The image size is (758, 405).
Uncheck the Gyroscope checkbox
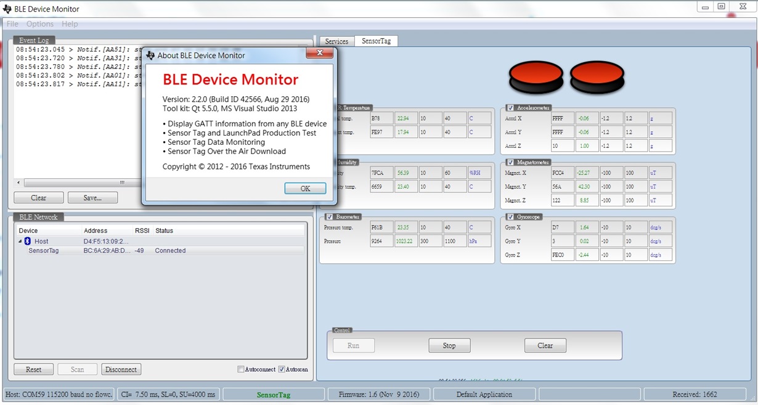(x=510, y=216)
